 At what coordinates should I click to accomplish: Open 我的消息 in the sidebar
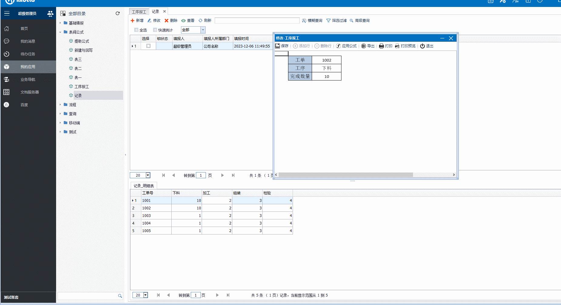(28, 41)
